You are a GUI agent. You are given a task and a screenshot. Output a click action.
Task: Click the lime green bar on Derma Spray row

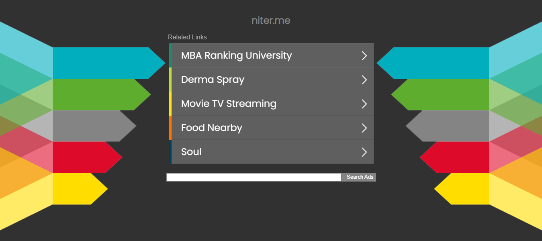pyautogui.click(x=170, y=80)
